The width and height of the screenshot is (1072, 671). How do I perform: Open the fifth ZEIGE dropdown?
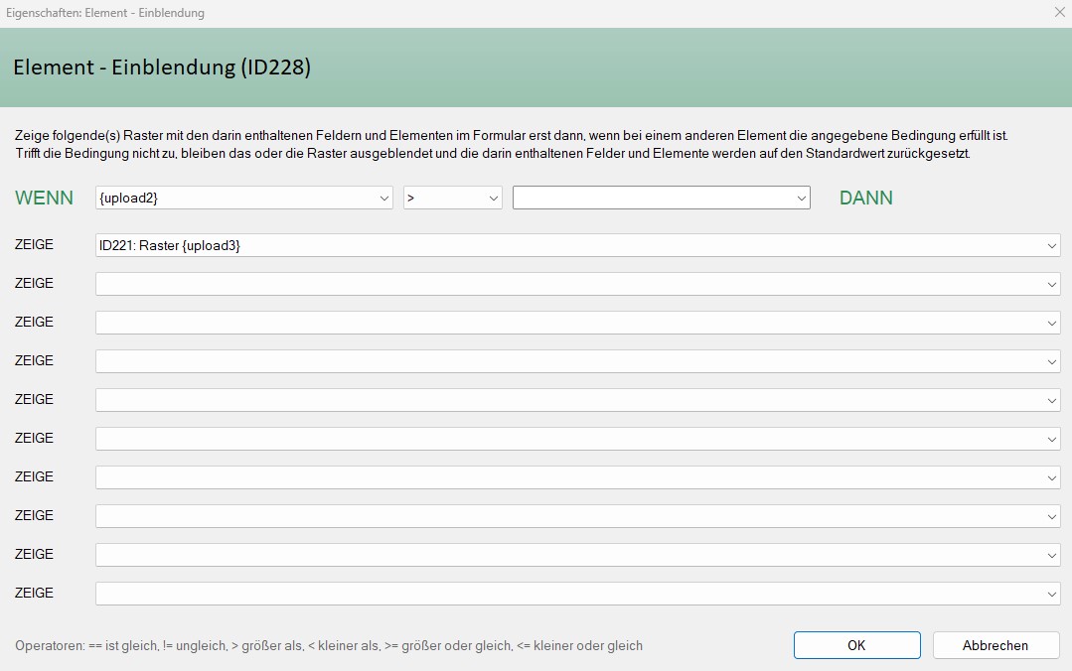577,400
